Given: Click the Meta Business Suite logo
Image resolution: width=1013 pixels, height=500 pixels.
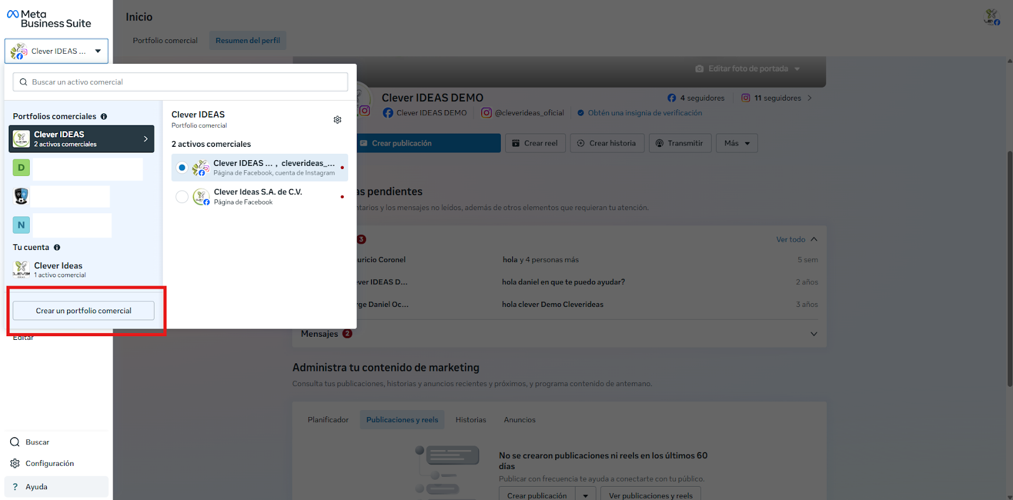Looking at the screenshot, I should tap(49, 19).
